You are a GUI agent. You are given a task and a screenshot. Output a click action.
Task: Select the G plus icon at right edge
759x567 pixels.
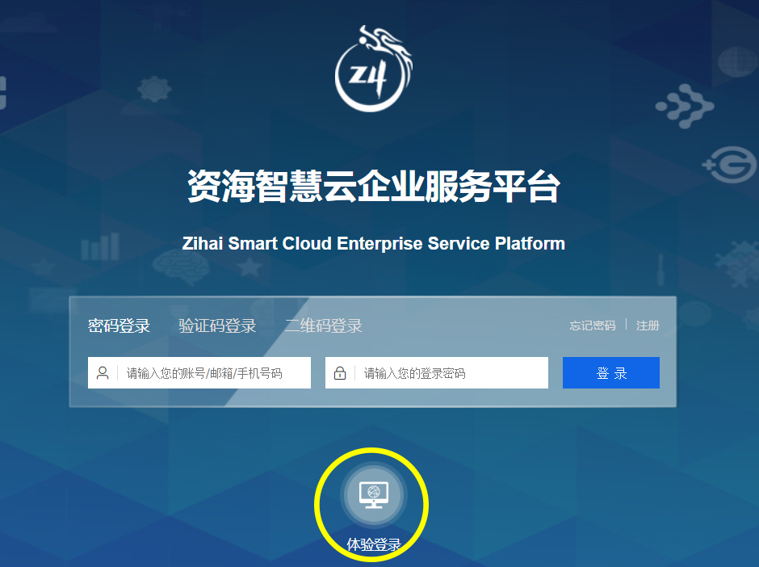tap(729, 165)
